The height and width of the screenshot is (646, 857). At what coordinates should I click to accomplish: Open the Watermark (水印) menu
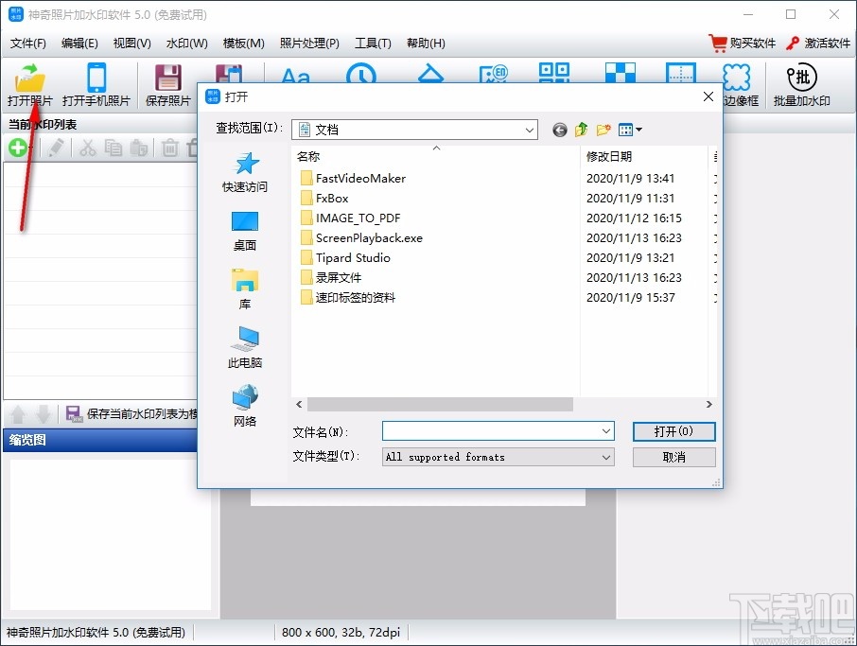(187, 44)
